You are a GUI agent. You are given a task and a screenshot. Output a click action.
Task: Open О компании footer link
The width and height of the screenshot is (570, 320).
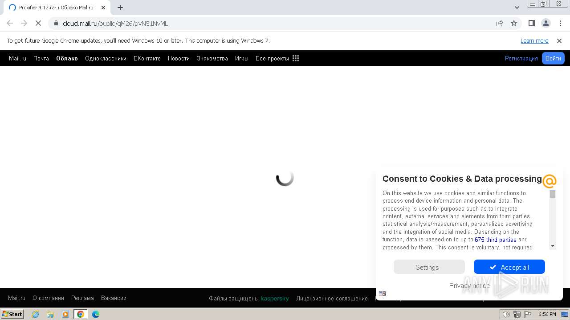48,298
